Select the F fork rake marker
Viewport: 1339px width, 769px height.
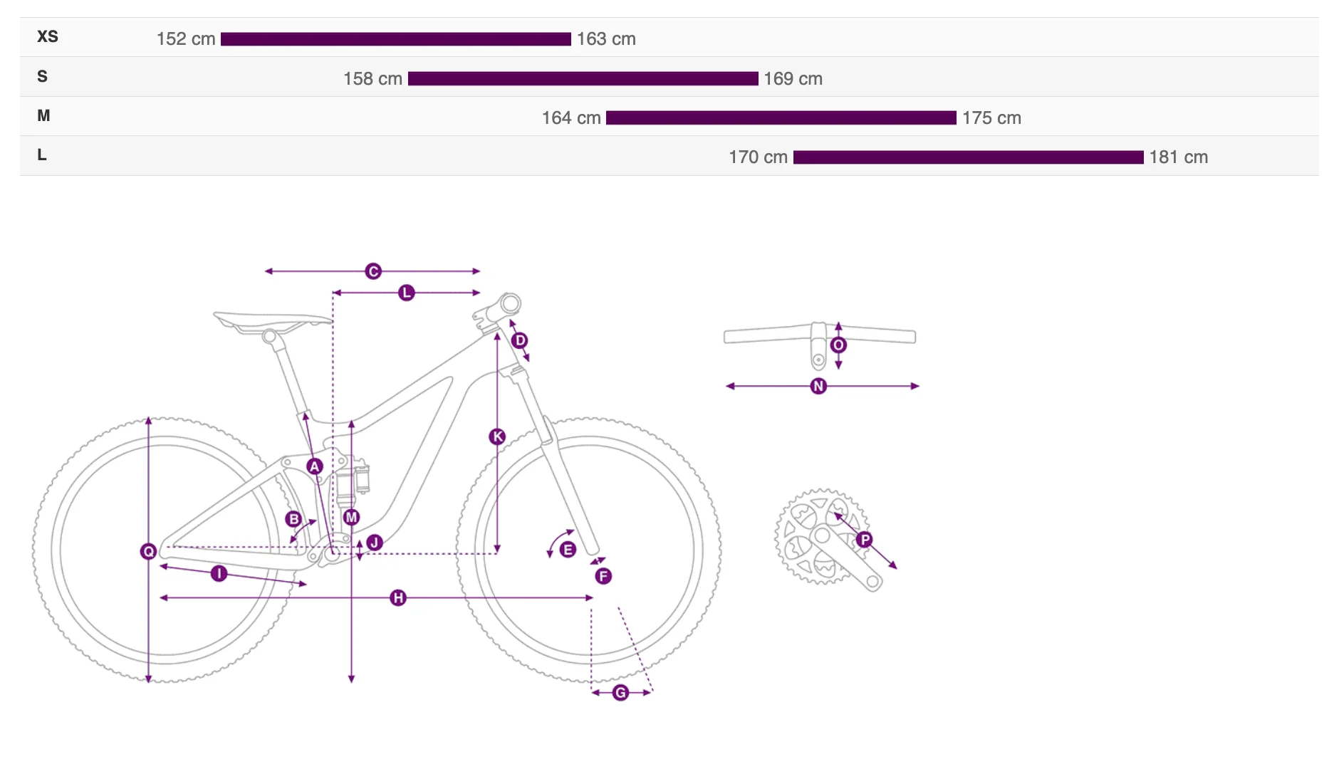click(x=603, y=576)
